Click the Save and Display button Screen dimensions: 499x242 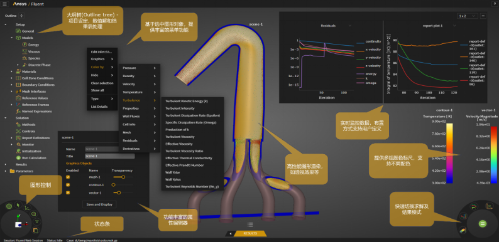(99, 204)
